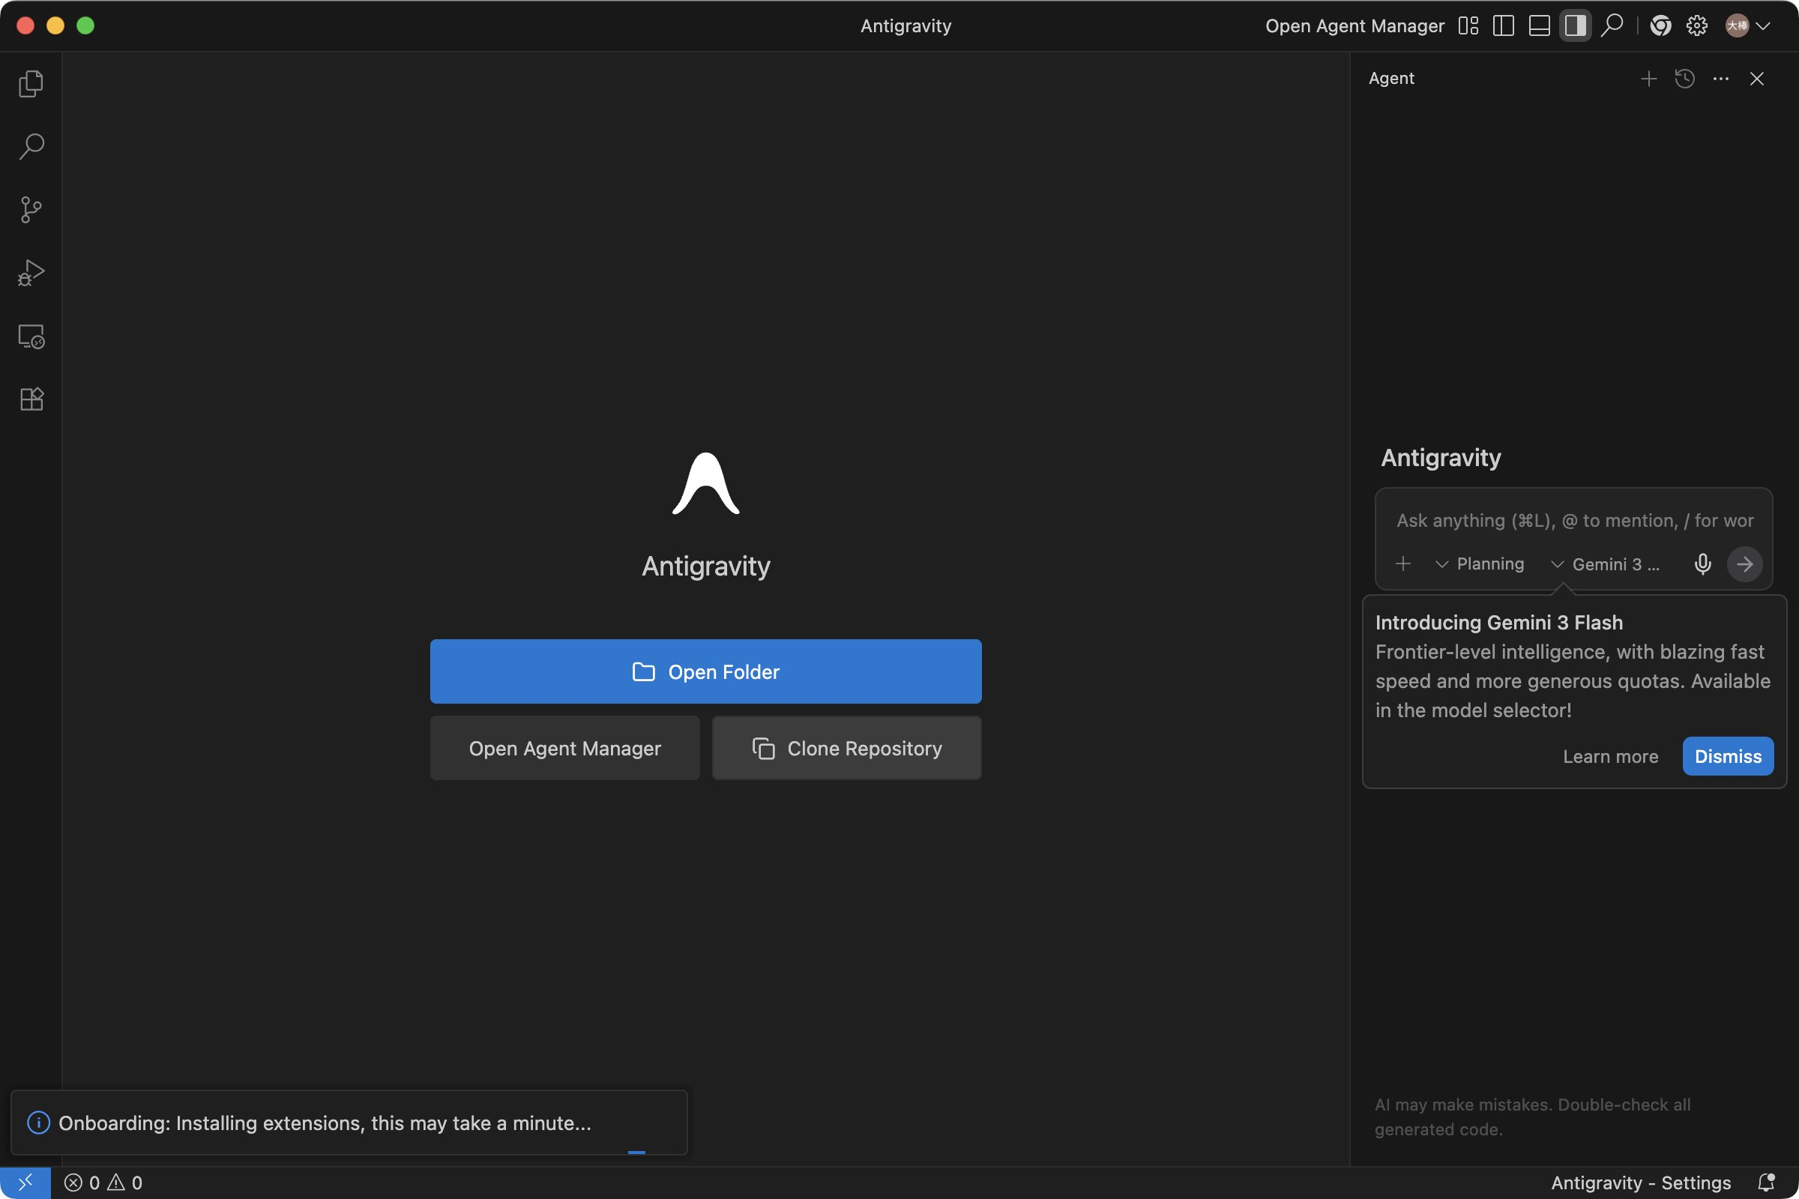This screenshot has height=1199, width=1799.
Task: Click the Ask anything input field
Action: 1573,521
